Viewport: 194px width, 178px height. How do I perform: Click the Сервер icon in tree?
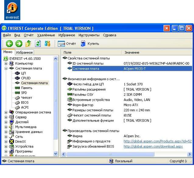tap(11, 117)
